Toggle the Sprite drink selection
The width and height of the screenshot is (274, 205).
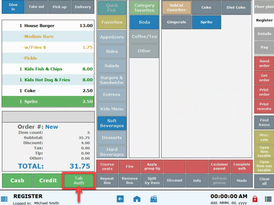point(206,22)
